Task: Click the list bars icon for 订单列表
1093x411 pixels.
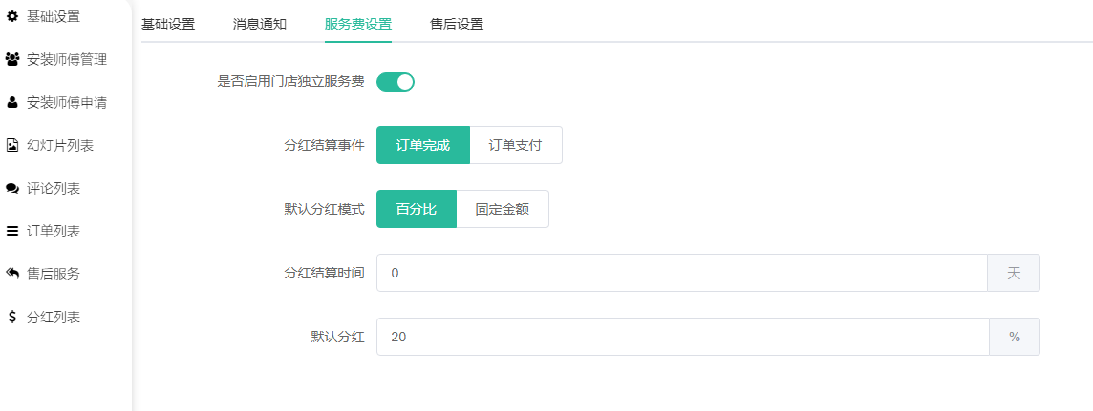Action: click(12, 231)
